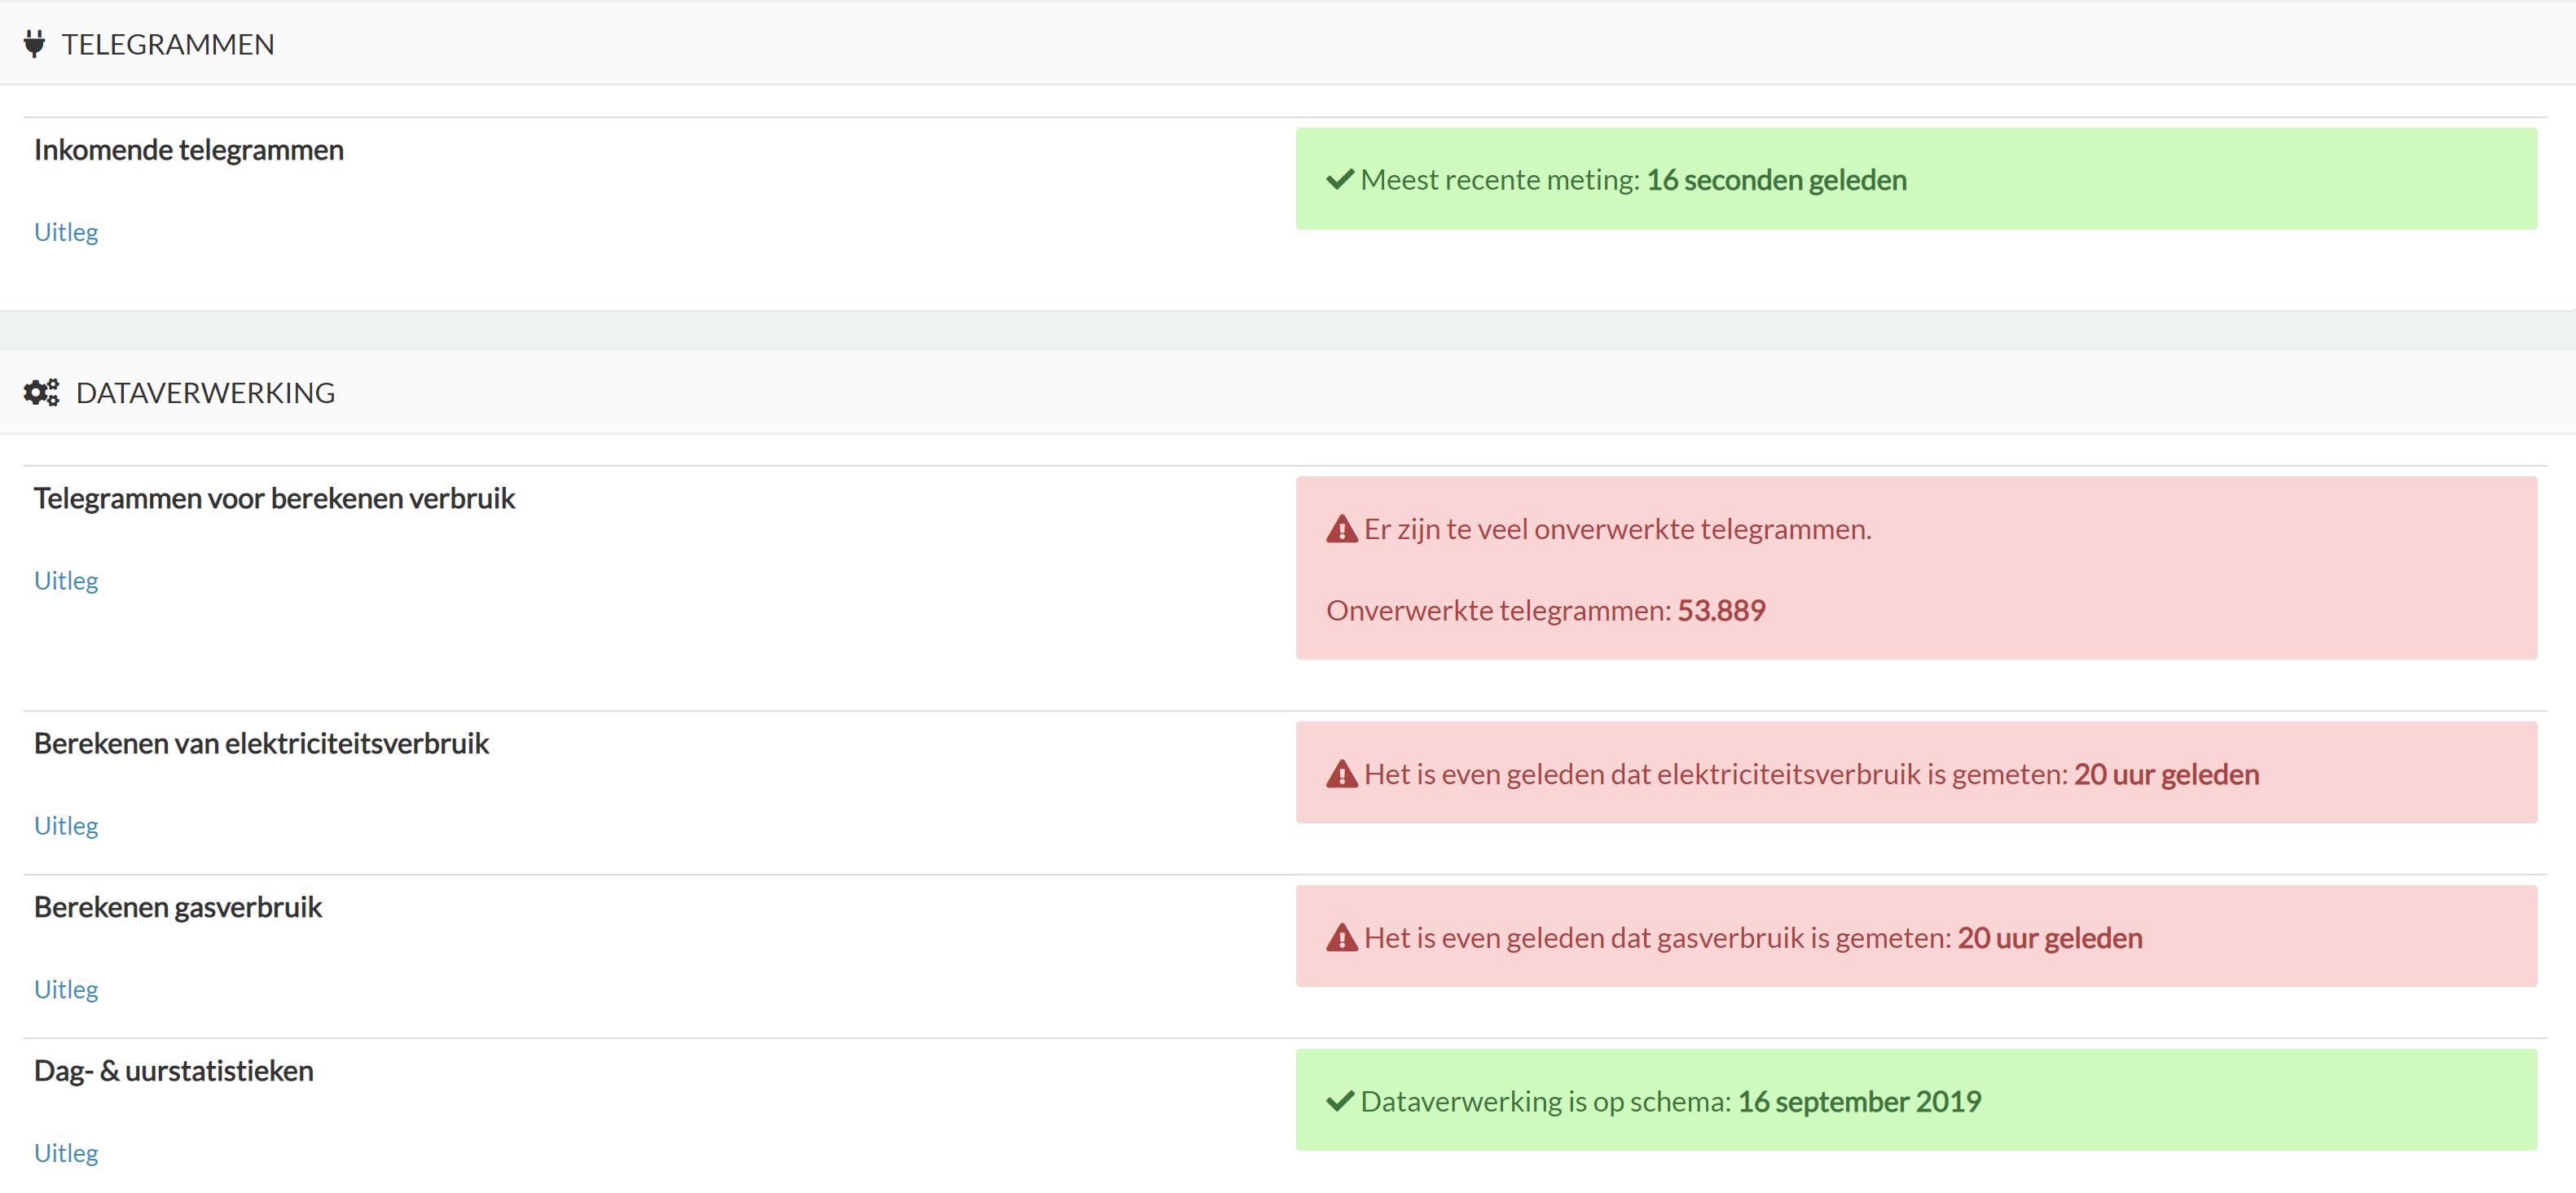The height and width of the screenshot is (1193, 2576).
Task: Select the bold 53.889 unprocessed telegrams count
Action: pos(1721,610)
